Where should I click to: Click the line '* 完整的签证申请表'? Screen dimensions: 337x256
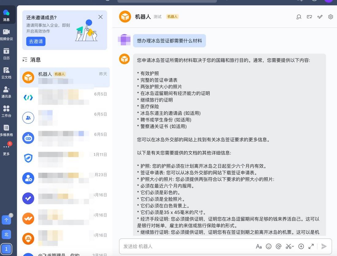[x=157, y=80]
